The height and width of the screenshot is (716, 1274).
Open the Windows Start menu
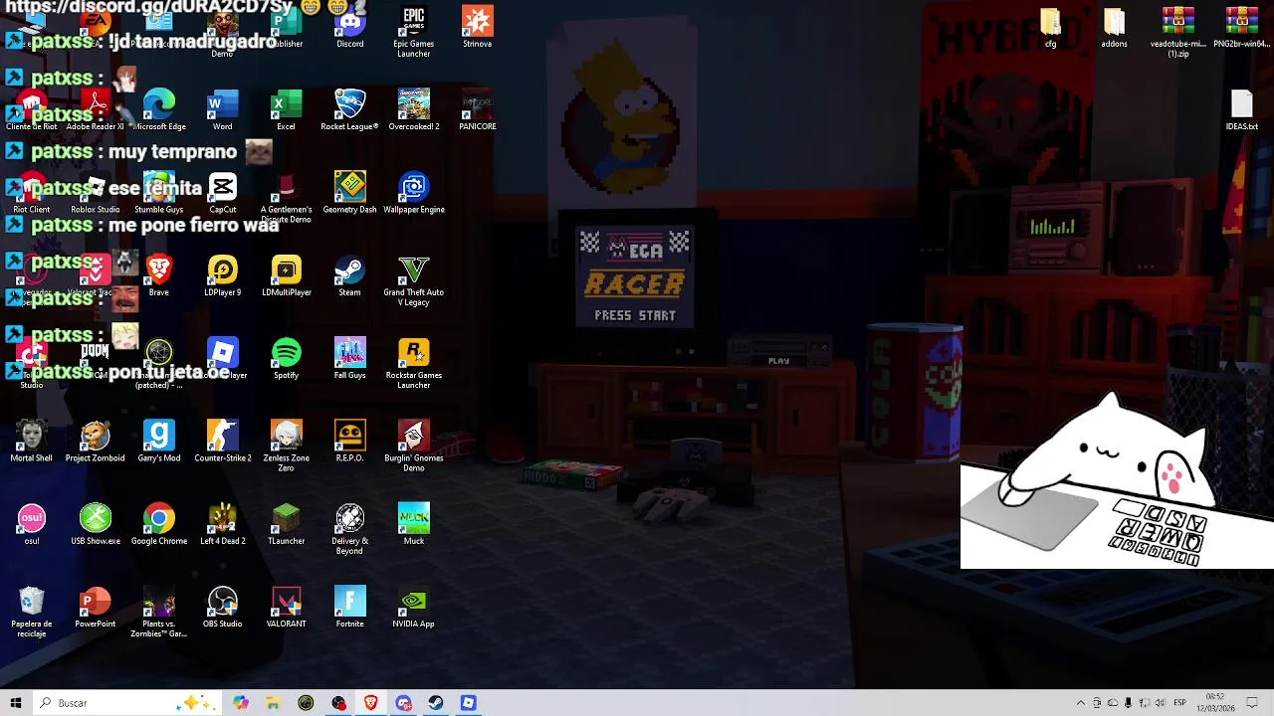[15, 703]
